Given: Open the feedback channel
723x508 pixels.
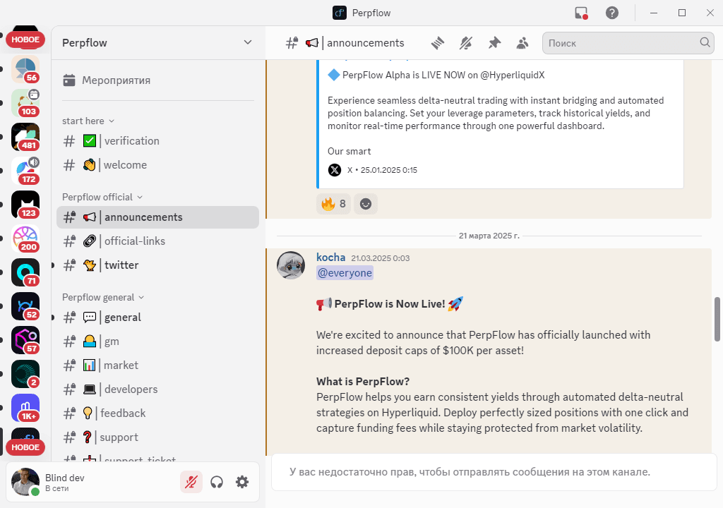Looking at the screenshot, I should point(157,413).
